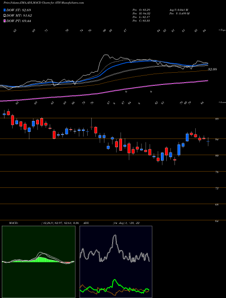Click the 84 price axis label
226x298 pixels.
217,140
